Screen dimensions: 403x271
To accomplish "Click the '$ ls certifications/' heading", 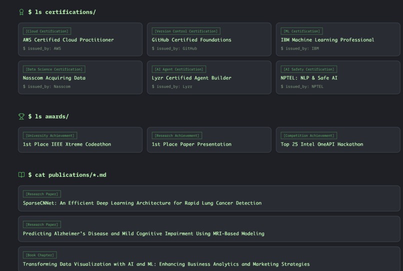I will coord(62,12).
